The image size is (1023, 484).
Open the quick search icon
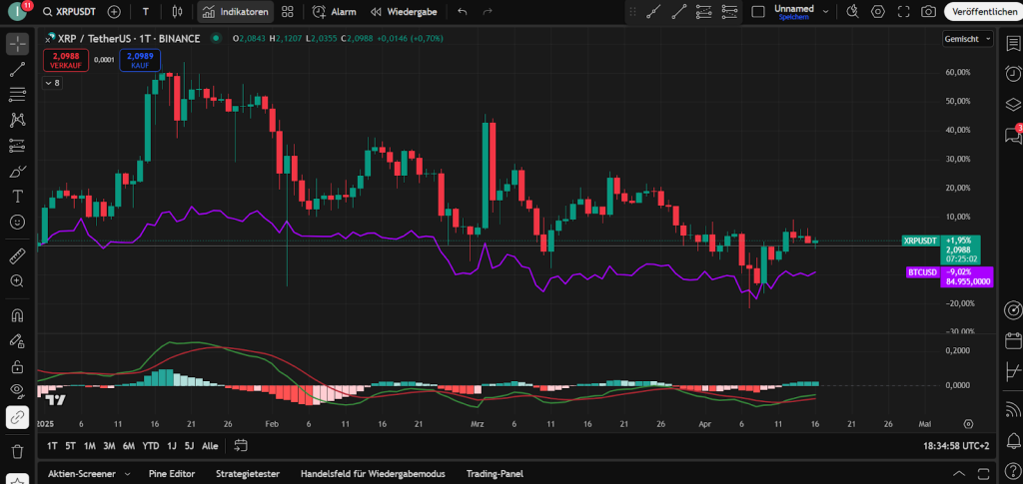[x=852, y=12]
